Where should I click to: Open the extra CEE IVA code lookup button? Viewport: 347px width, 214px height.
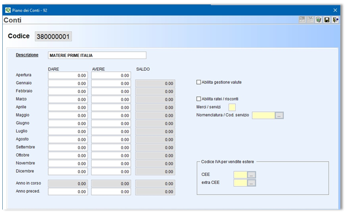pos(251,183)
